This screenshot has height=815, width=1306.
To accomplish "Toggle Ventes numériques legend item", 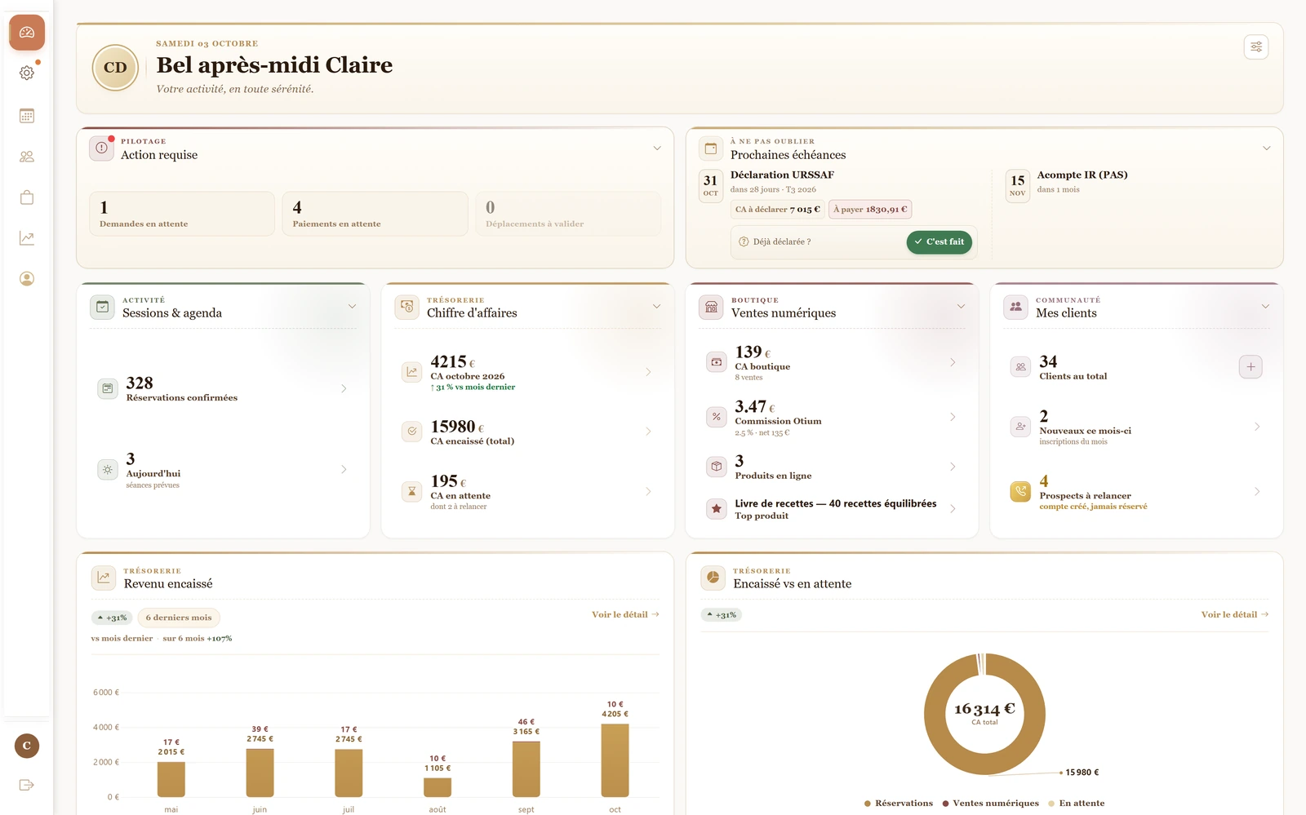I will (x=991, y=804).
